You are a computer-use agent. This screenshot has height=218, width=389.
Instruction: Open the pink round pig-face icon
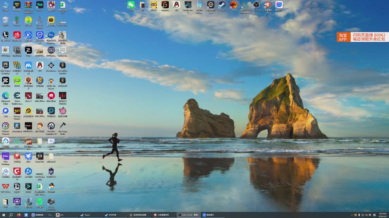pos(63,111)
